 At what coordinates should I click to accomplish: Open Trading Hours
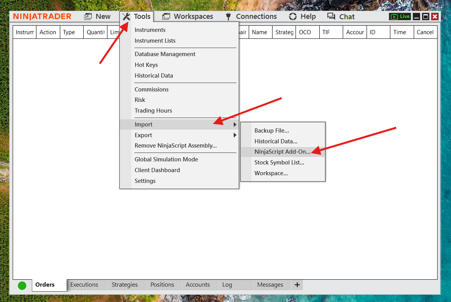[179, 111]
